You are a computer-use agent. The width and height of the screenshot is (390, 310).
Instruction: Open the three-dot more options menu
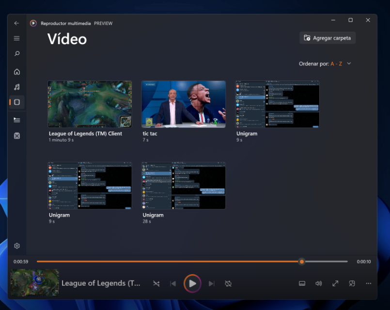pyautogui.click(x=369, y=283)
